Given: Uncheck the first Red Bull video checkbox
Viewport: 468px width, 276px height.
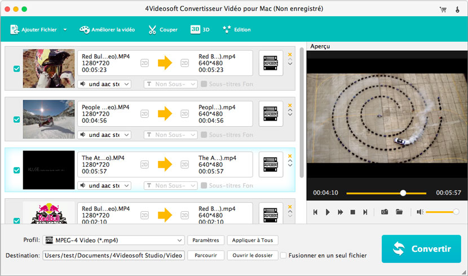Looking at the screenshot, I should [16, 69].
